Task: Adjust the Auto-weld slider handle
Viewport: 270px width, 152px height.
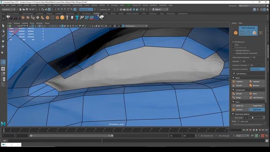Action: 253,118
